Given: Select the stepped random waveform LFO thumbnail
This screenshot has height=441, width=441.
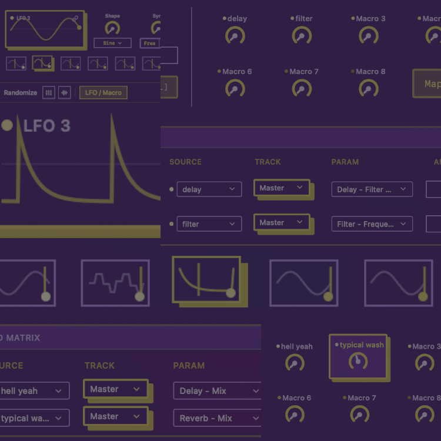Looking at the screenshot, I should coord(115,283).
